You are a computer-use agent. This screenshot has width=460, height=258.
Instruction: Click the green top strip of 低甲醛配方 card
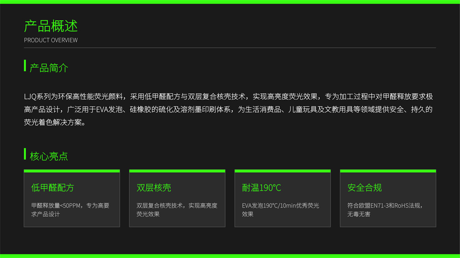(x=72, y=171)
